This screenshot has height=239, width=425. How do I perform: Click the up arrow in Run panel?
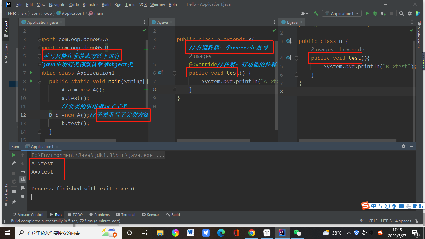(x=23, y=155)
